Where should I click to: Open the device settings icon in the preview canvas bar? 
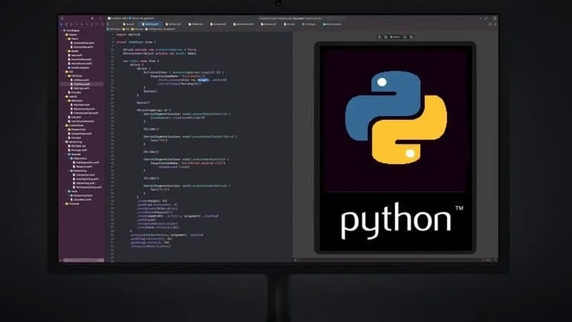[x=405, y=36]
